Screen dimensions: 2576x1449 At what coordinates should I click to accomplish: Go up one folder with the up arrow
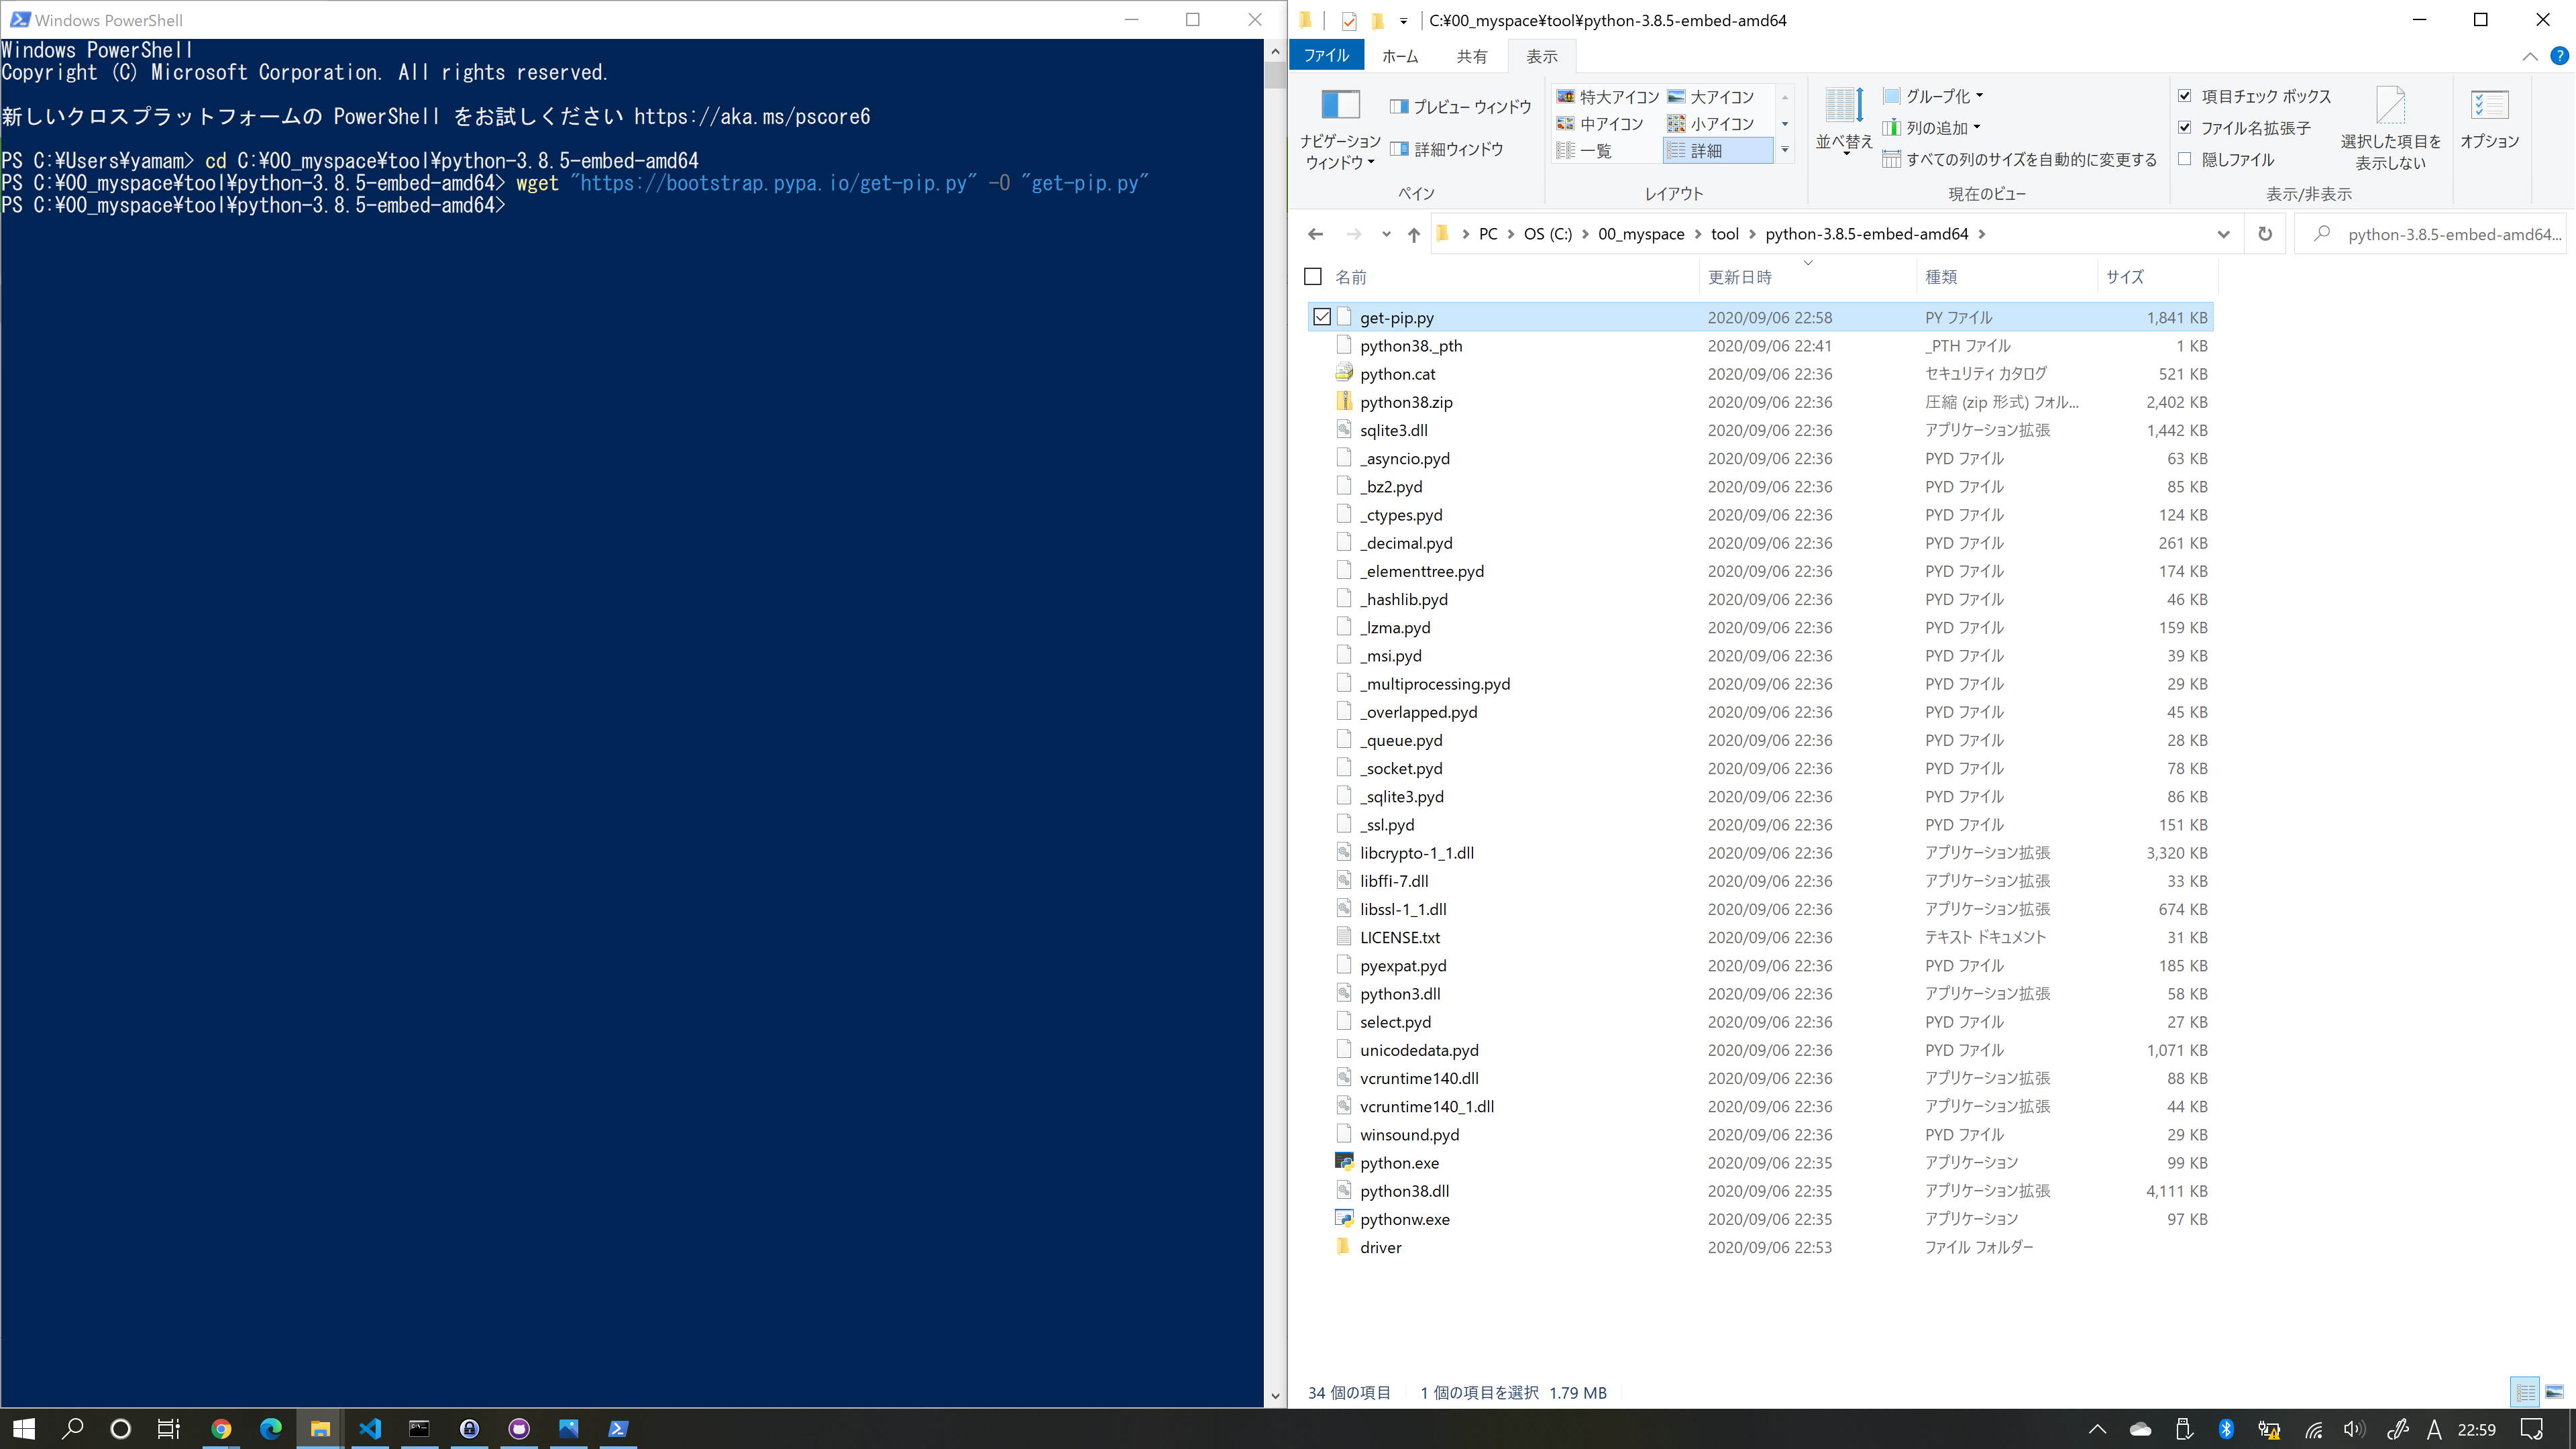[1413, 234]
